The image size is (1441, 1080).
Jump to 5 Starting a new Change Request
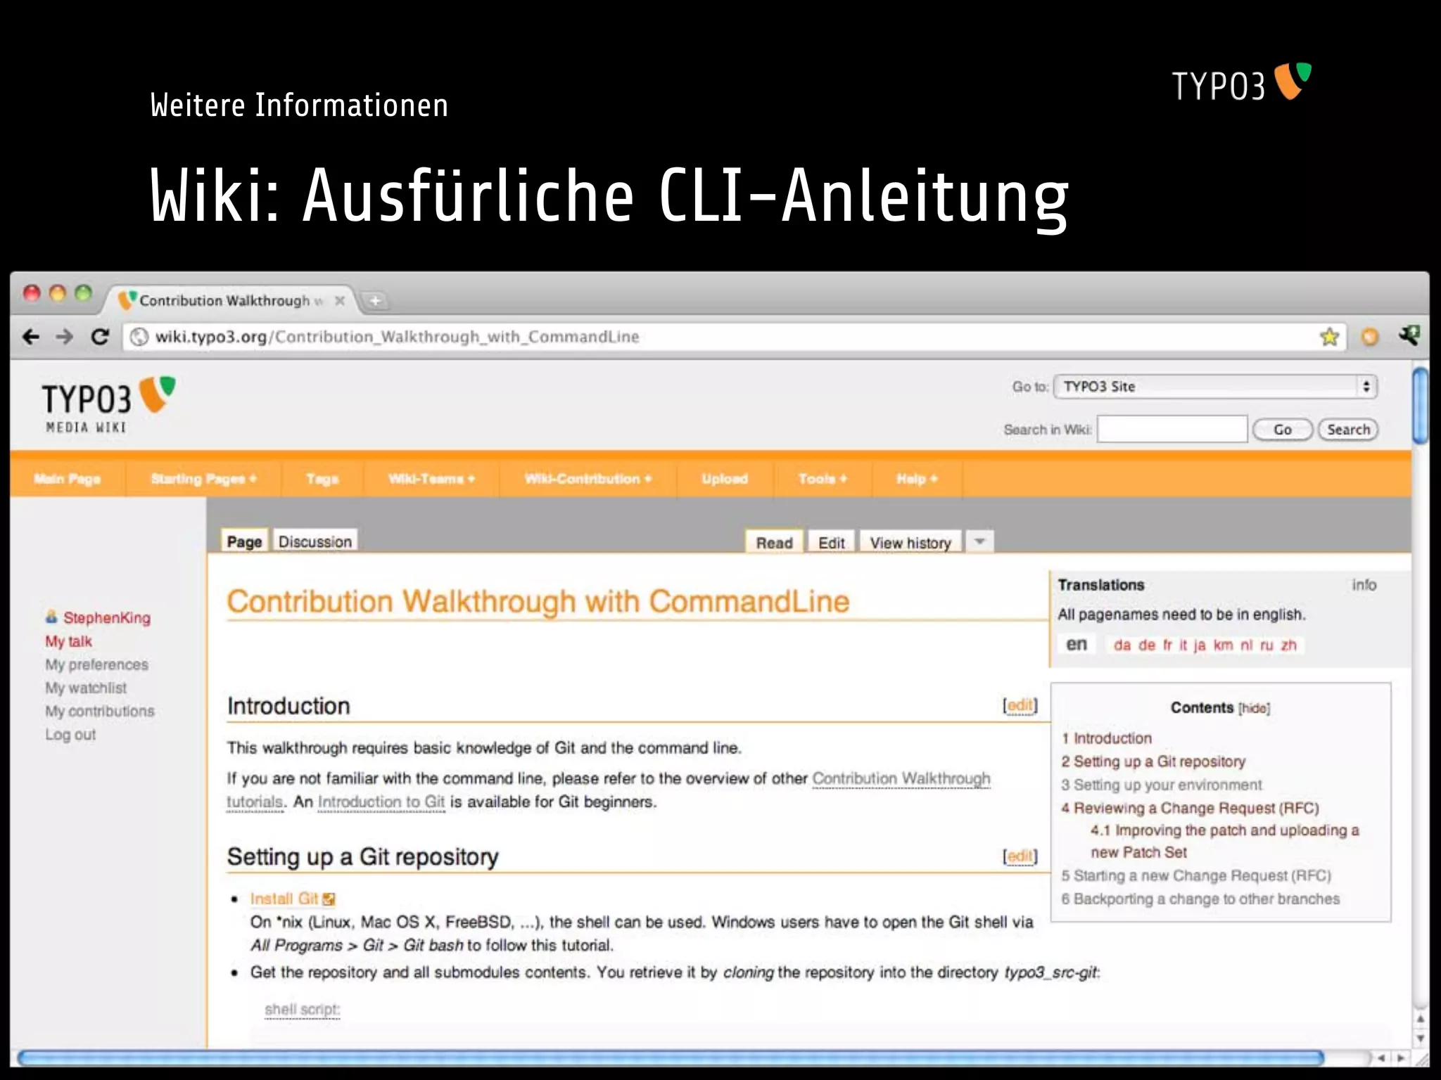pyautogui.click(x=1196, y=875)
